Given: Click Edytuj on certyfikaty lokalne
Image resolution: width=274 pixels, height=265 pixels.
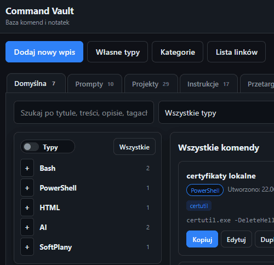Looking at the screenshot, I should (236, 239).
